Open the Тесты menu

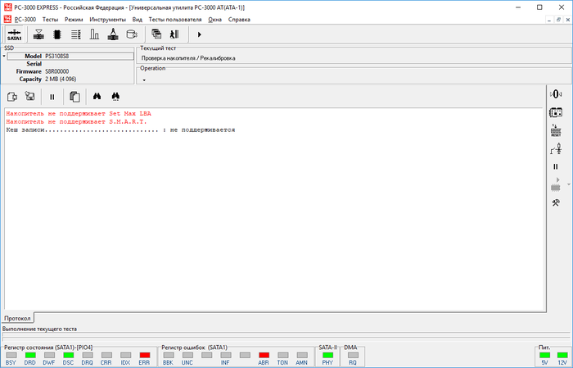[x=51, y=18]
